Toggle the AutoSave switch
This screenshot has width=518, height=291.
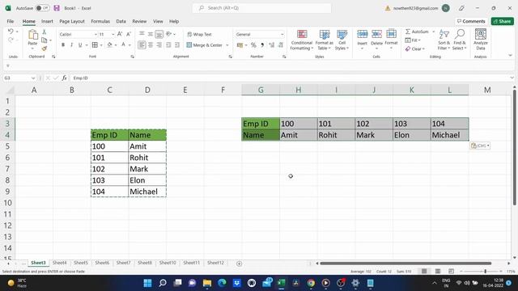click(42, 8)
